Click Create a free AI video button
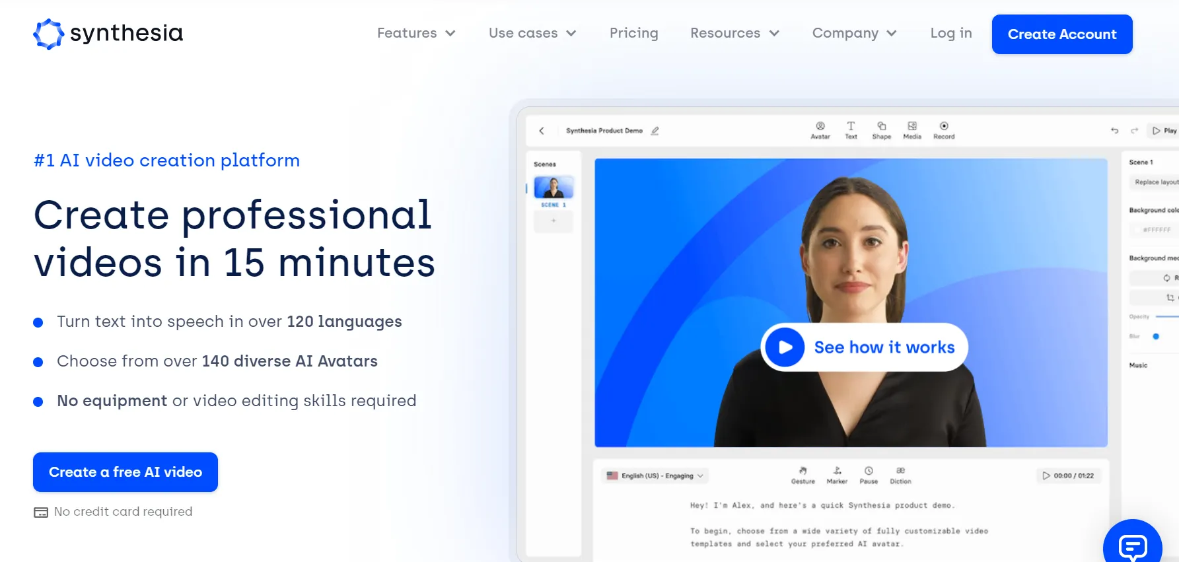 (x=125, y=472)
